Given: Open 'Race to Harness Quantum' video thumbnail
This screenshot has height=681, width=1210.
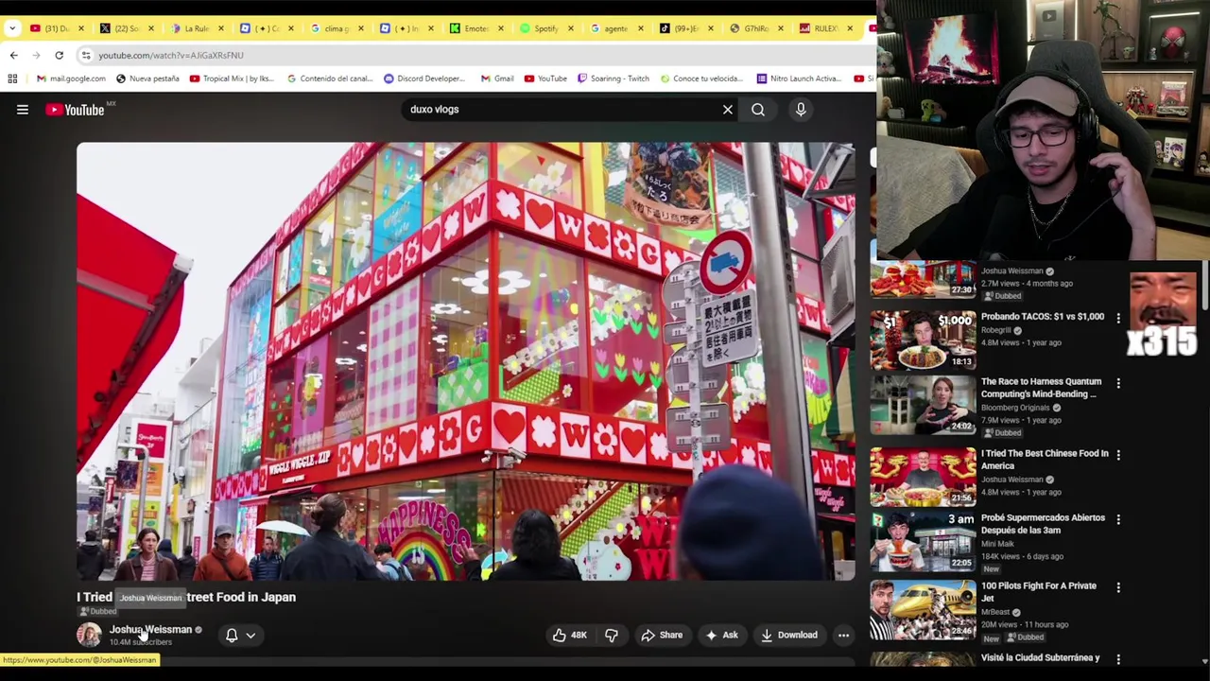Looking at the screenshot, I should 923,405.
